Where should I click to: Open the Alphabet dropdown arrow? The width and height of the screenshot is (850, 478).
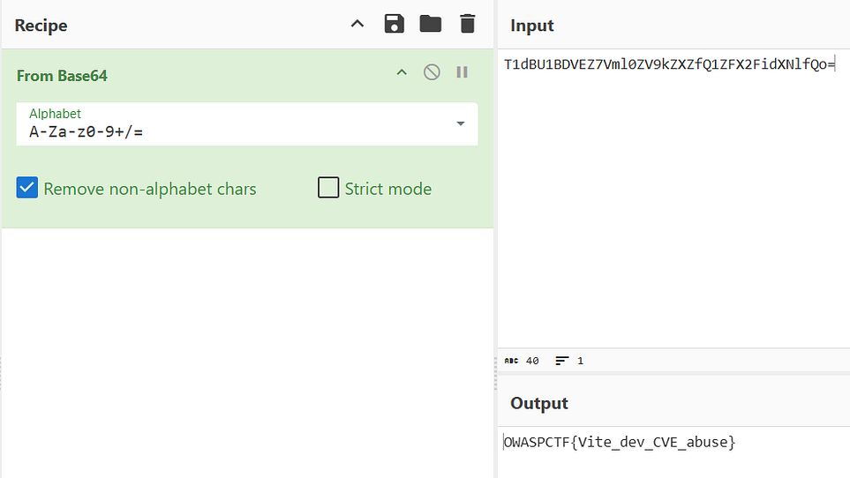[460, 123]
